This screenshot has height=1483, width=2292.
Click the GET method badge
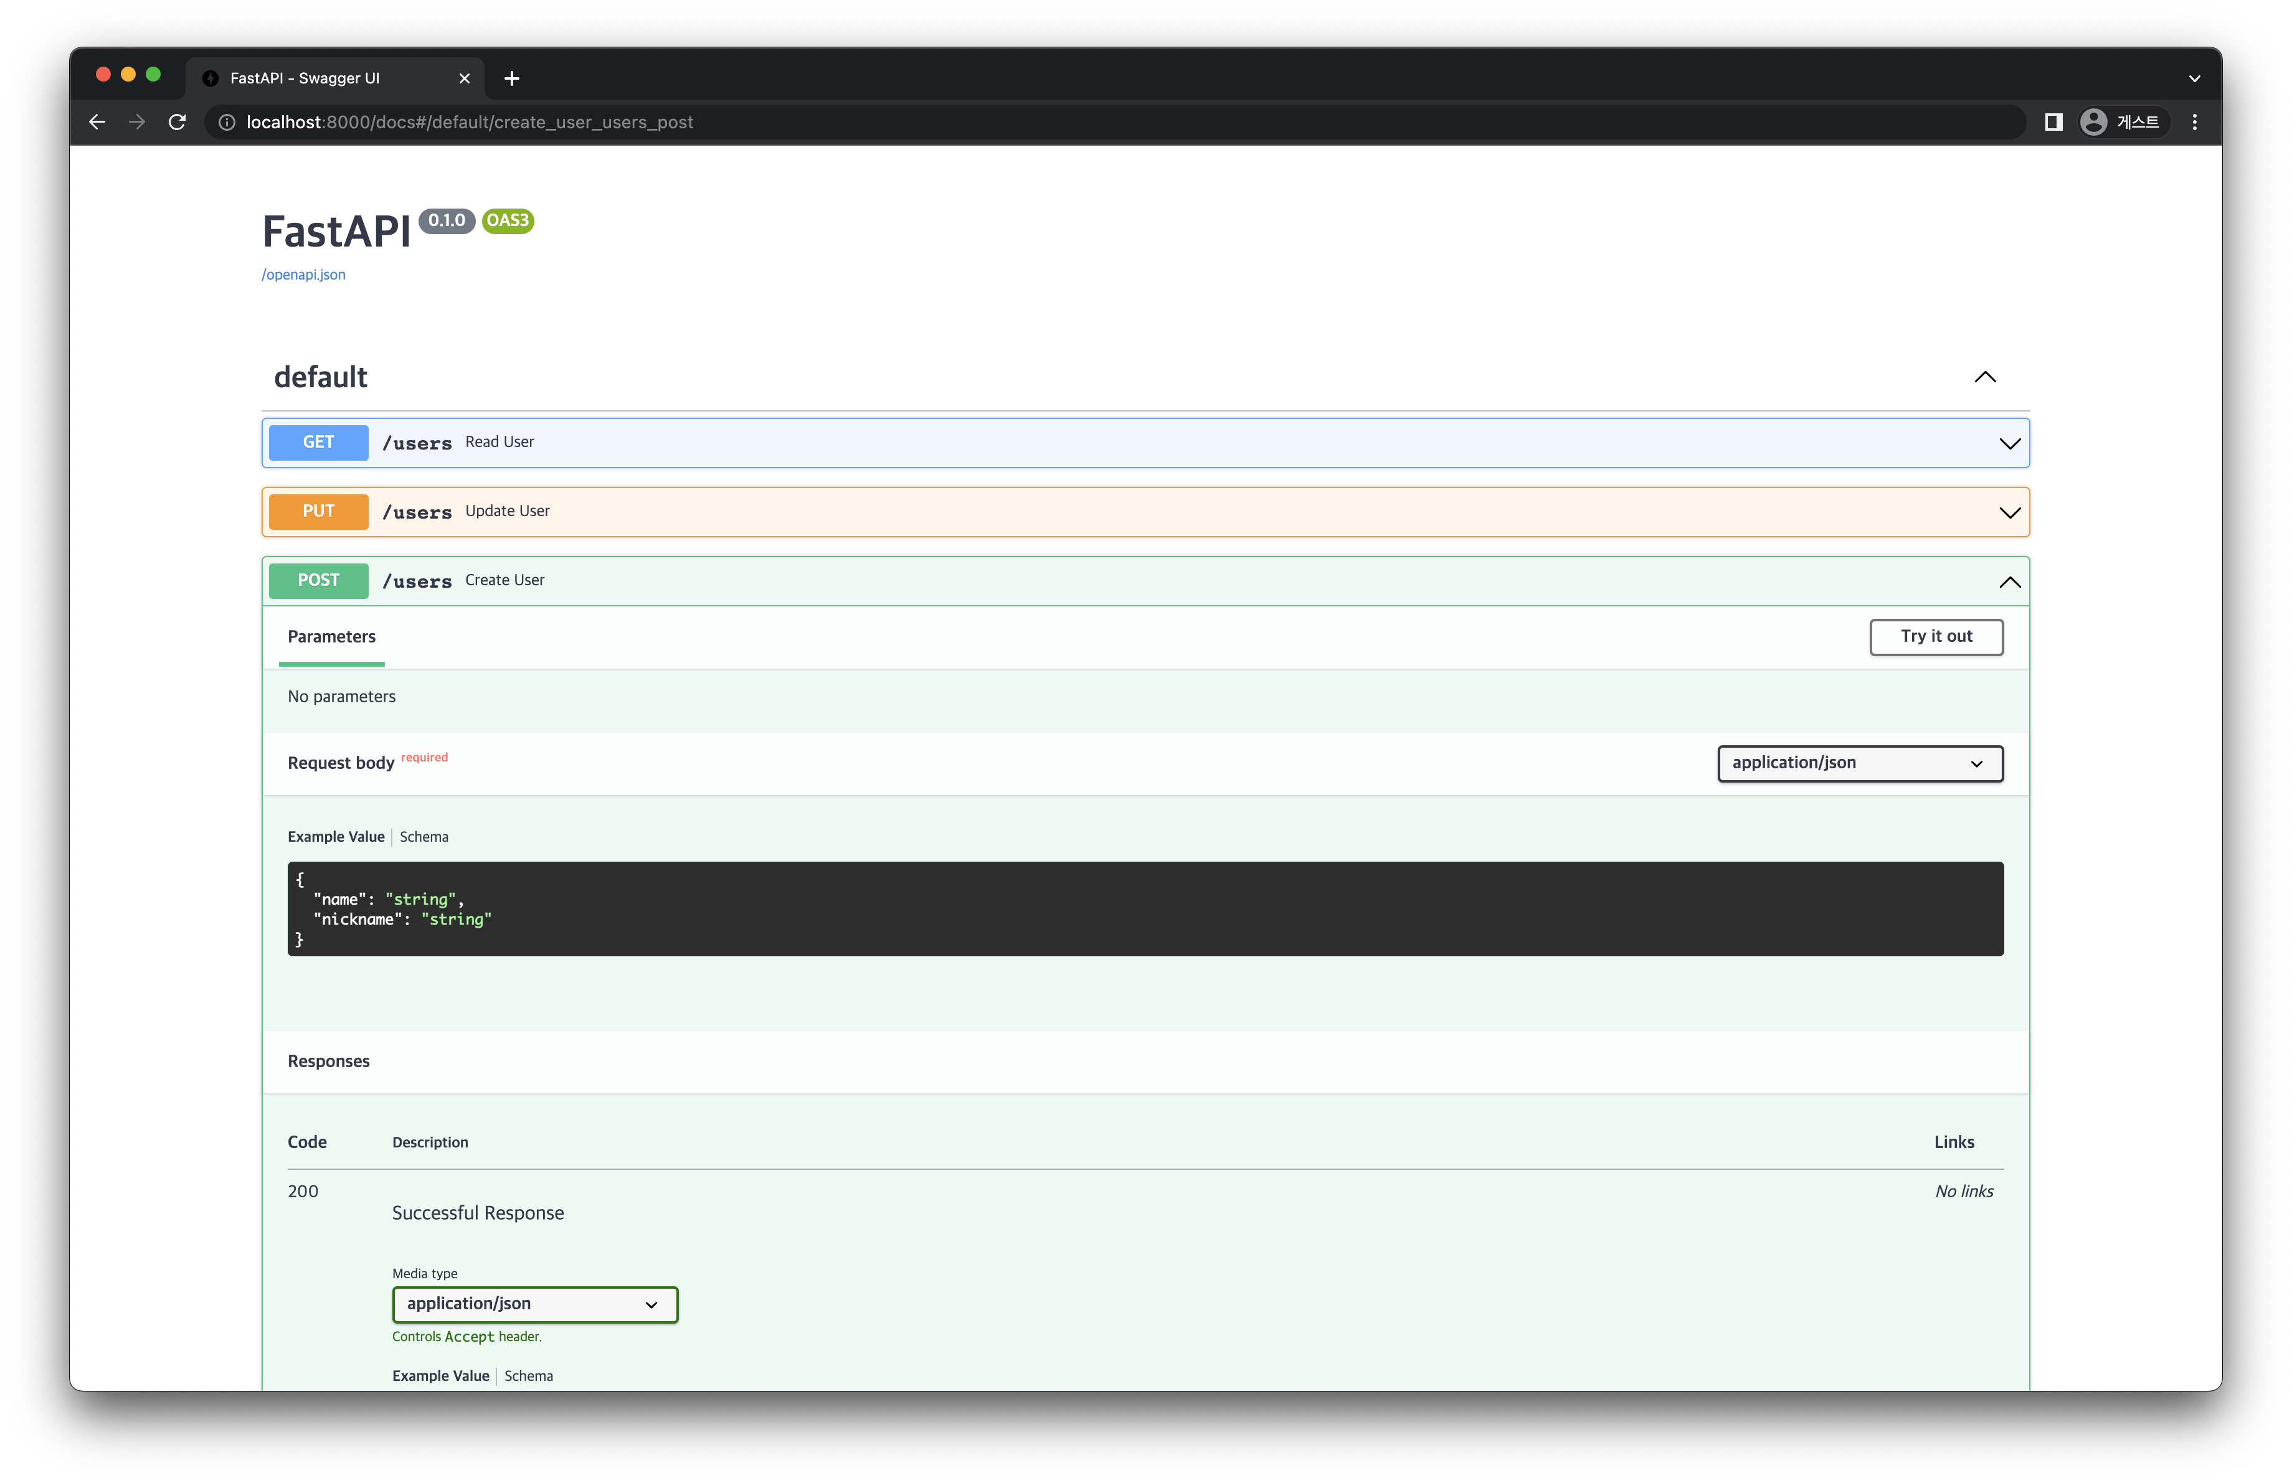click(319, 443)
